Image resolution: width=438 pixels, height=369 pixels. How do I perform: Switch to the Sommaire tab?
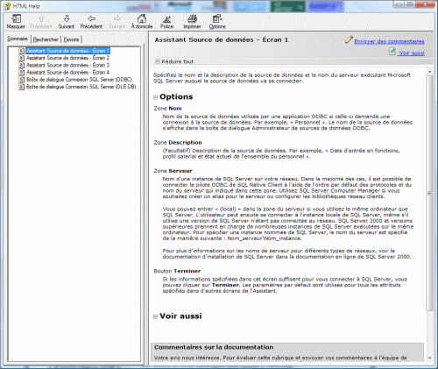18,39
